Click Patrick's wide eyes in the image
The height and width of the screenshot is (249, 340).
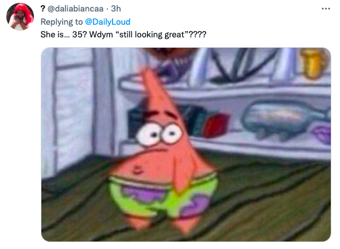[x=160, y=134]
